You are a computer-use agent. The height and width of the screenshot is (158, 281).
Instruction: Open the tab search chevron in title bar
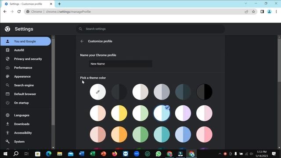246,4
